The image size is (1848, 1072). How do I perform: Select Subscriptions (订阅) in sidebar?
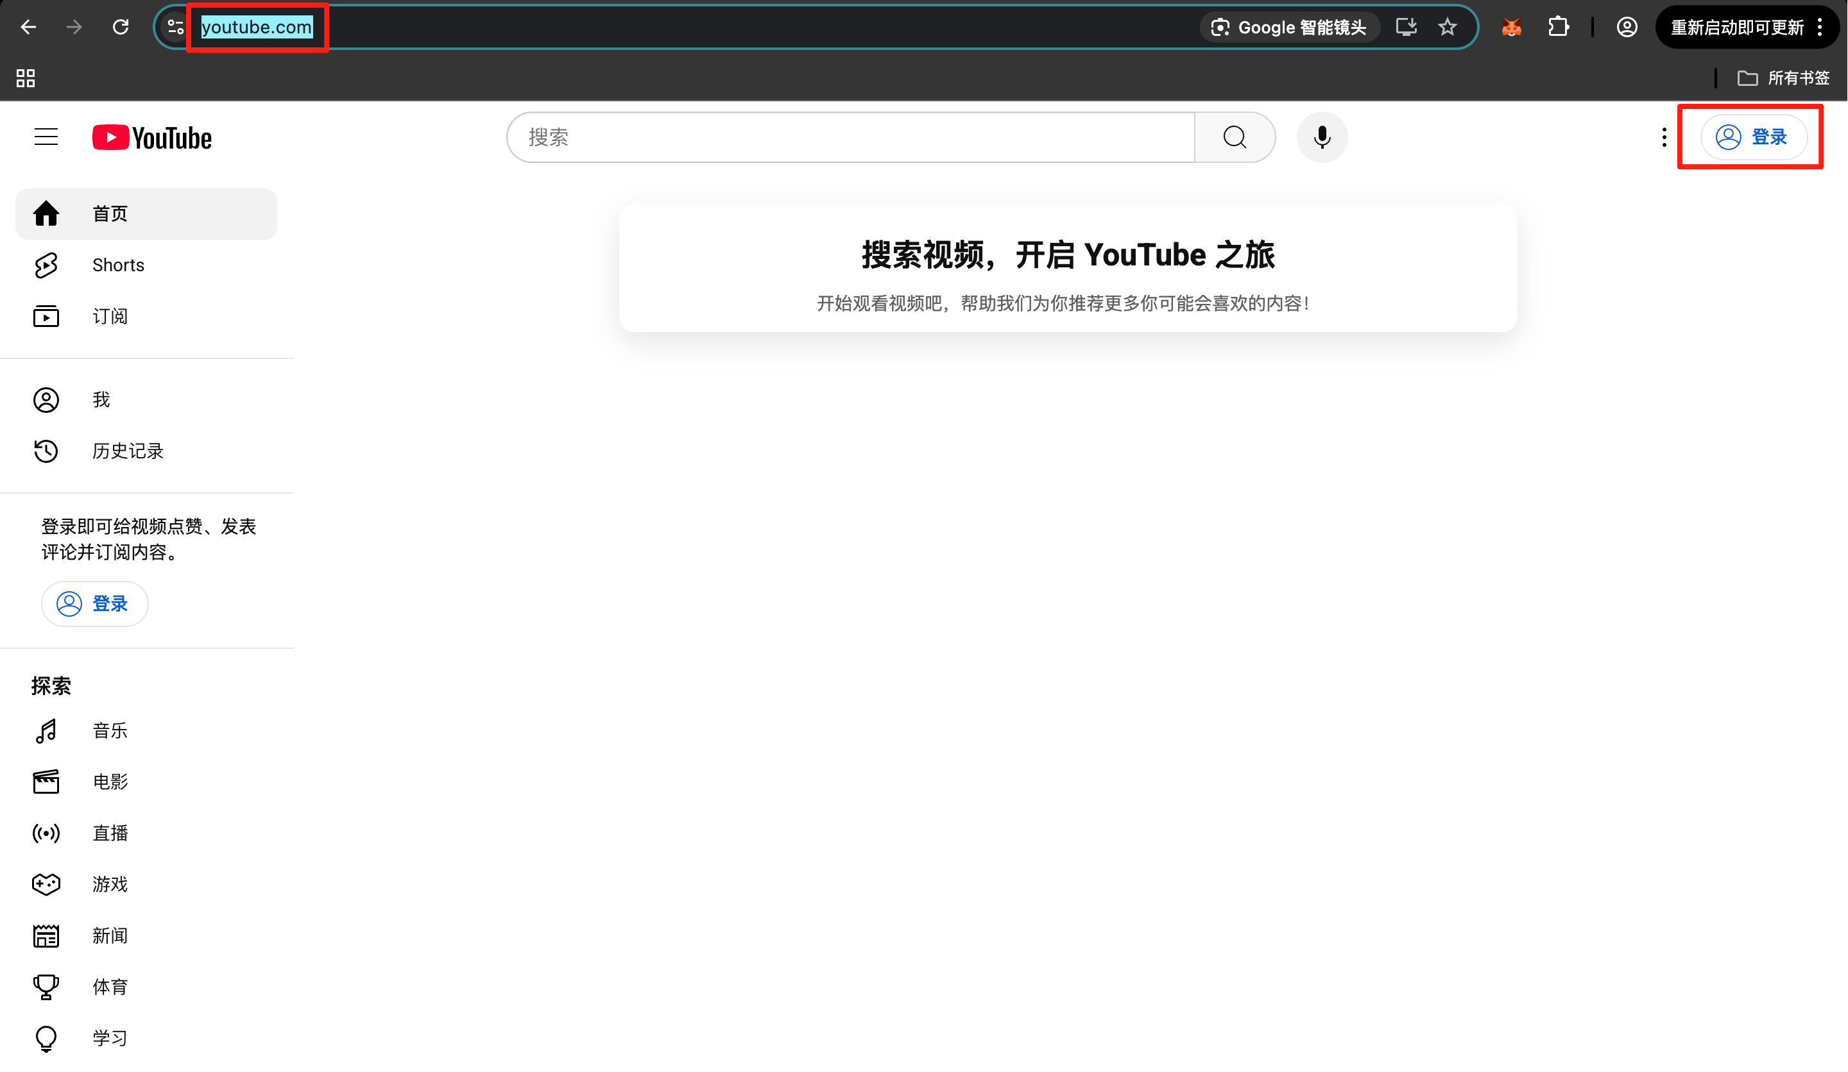(110, 317)
